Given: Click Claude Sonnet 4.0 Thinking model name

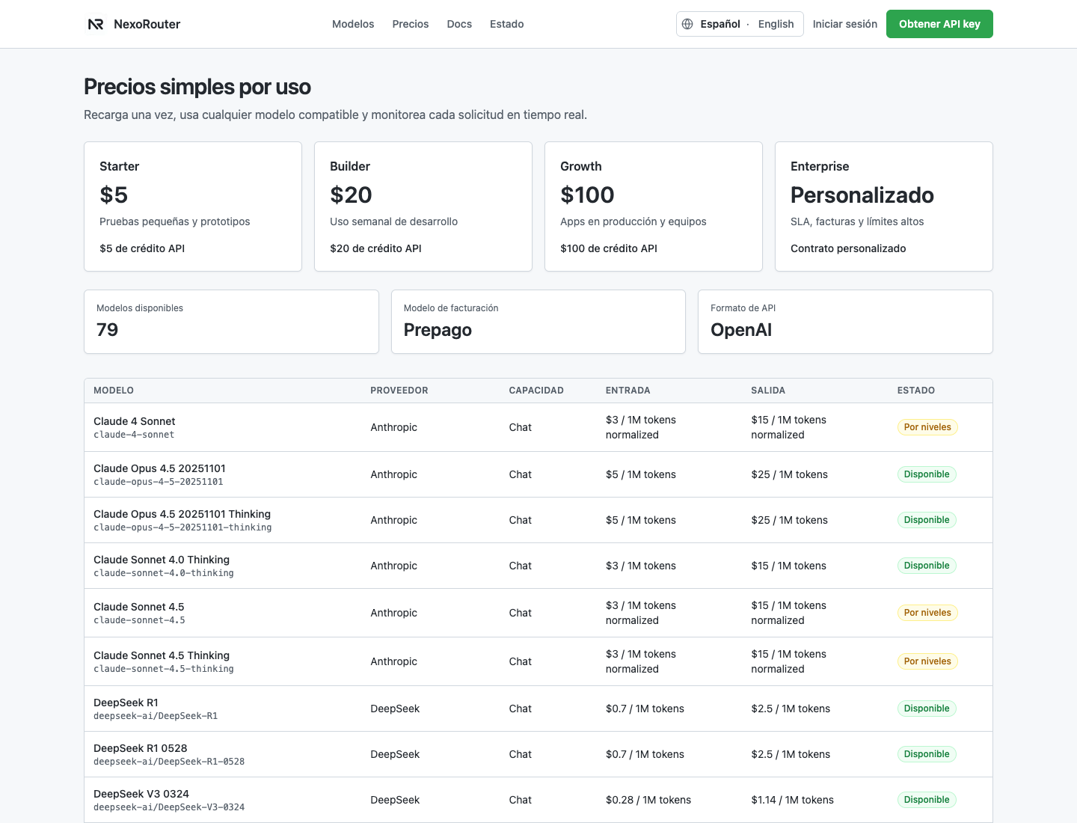Looking at the screenshot, I should coord(162,560).
